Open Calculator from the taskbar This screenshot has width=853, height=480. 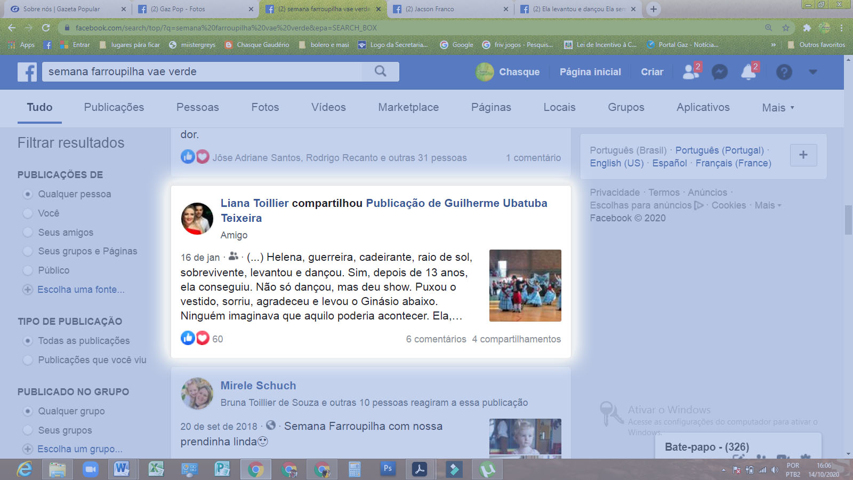click(x=355, y=469)
